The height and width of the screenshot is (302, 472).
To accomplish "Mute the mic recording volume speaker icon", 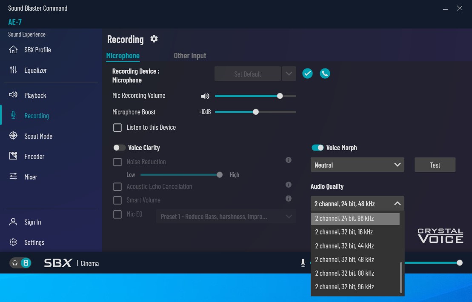I will coord(205,96).
